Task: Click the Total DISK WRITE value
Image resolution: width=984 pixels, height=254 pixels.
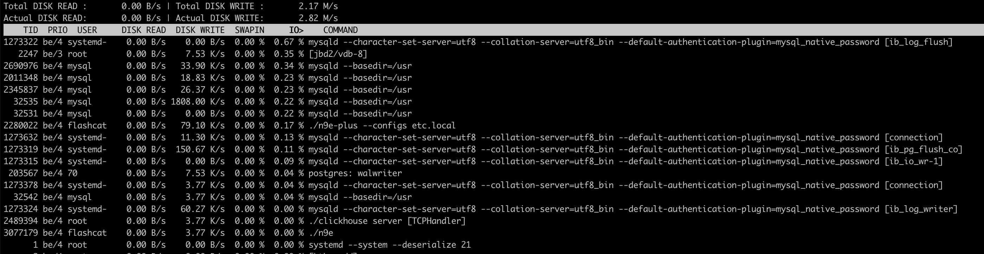Action: coord(318,6)
